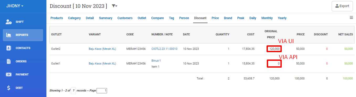Open Baju Kaos variant link for Outlet2
356x97 pixels.
(102, 49)
